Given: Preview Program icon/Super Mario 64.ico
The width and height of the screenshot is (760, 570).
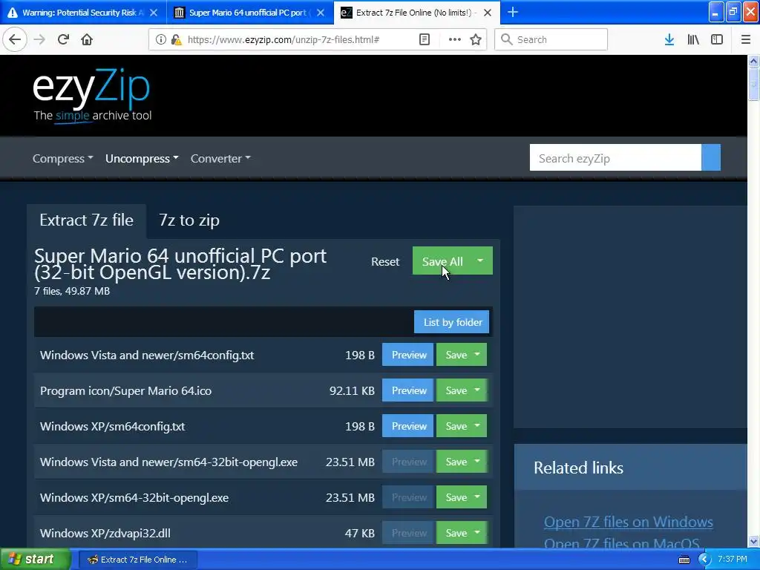Looking at the screenshot, I should (x=408, y=390).
